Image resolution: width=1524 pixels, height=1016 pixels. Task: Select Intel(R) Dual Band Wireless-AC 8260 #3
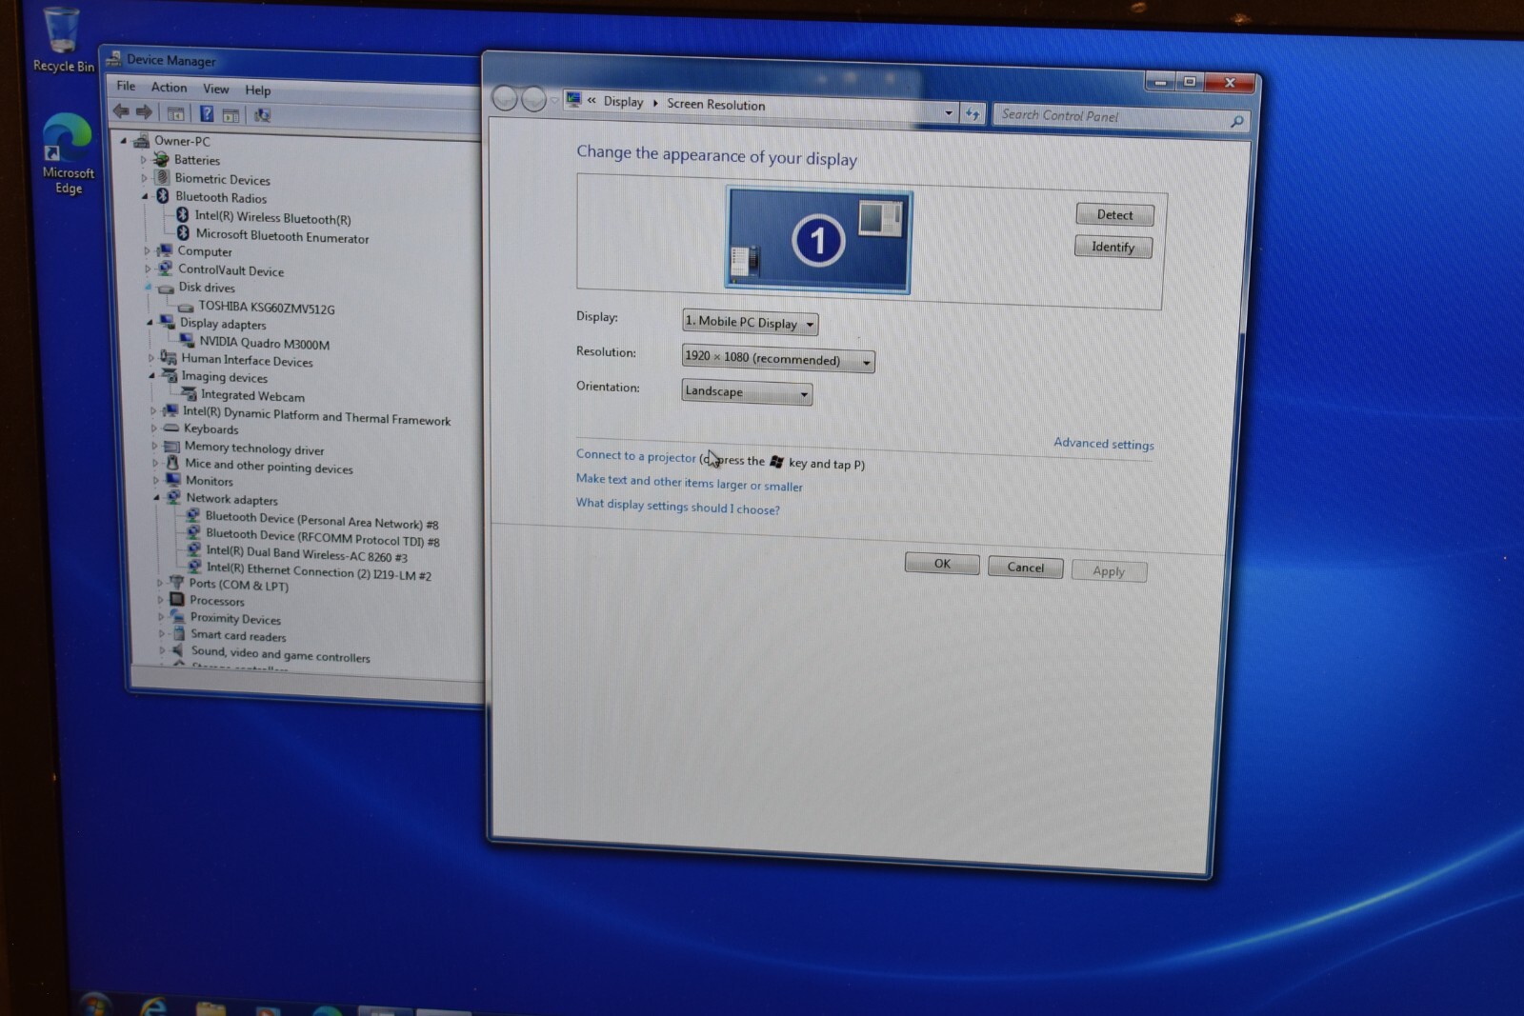coord(307,554)
